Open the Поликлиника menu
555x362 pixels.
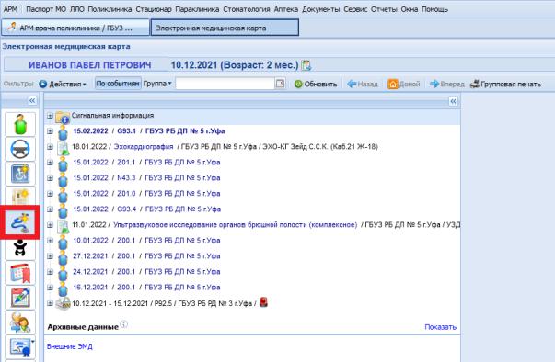click(110, 9)
